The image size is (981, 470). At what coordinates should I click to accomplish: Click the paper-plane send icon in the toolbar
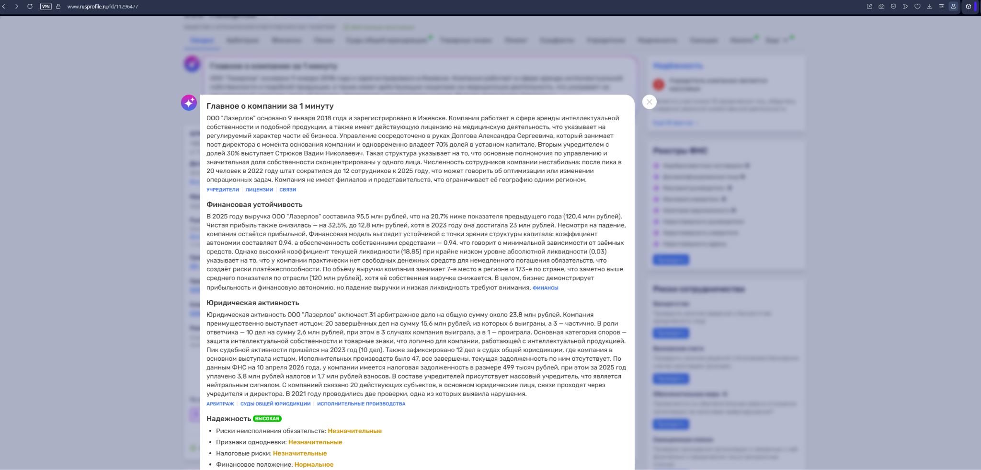[x=905, y=7]
